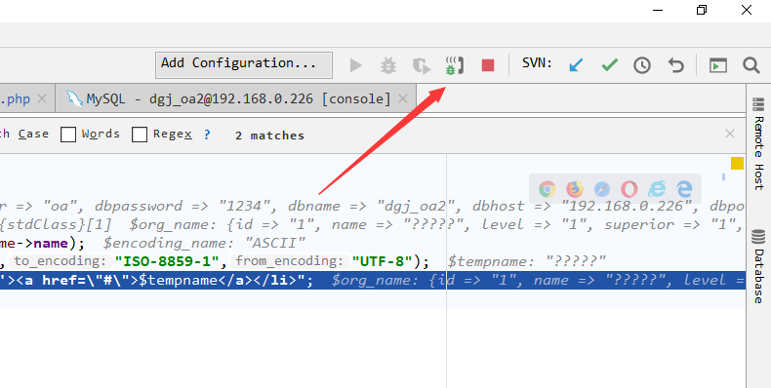771x388 pixels.
Task: Close the MySQL console tab
Action: (403, 98)
